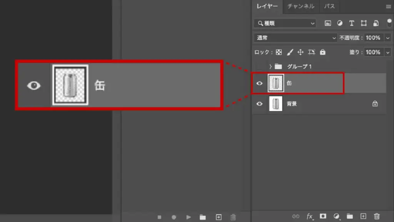Viewport: 394px width, 222px height.
Task: Click the adjustment layer filter icon
Action: [339, 23]
